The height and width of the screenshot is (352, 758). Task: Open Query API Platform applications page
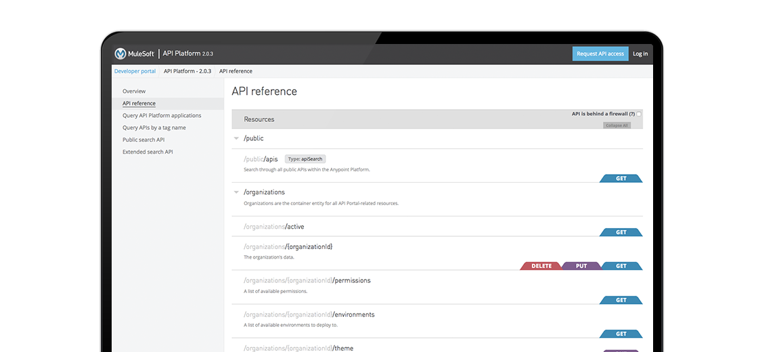pyautogui.click(x=162, y=116)
